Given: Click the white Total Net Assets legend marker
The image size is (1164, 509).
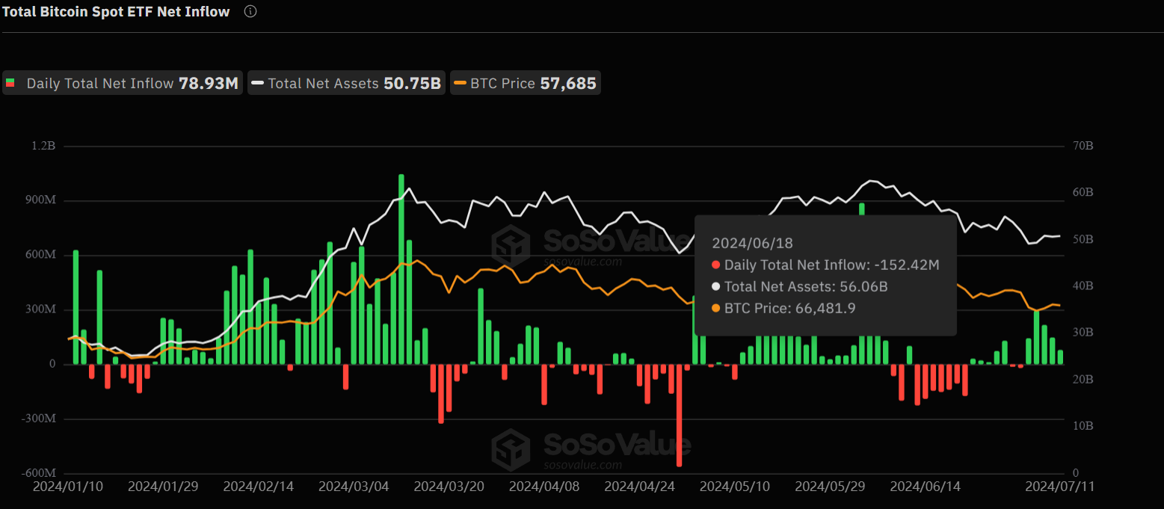Looking at the screenshot, I should [x=258, y=83].
